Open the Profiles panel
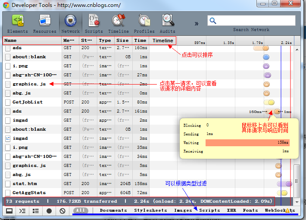Screen dimensions: 306x220 144,23
